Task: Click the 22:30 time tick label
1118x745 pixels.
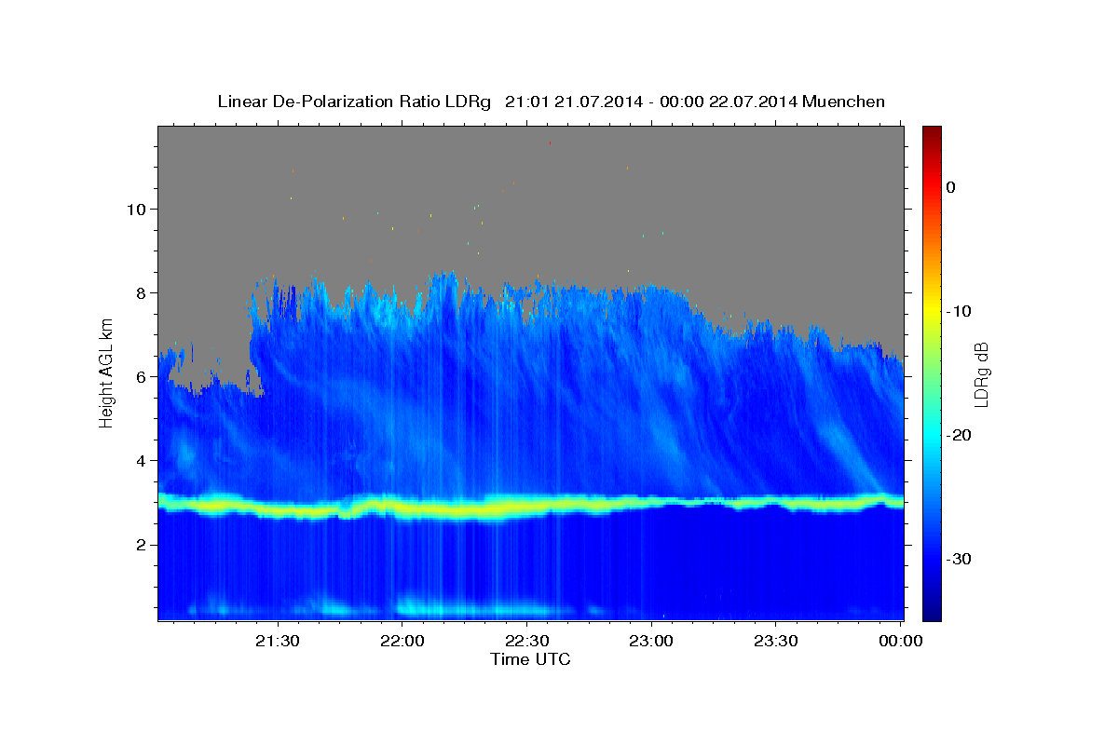Action: click(526, 641)
